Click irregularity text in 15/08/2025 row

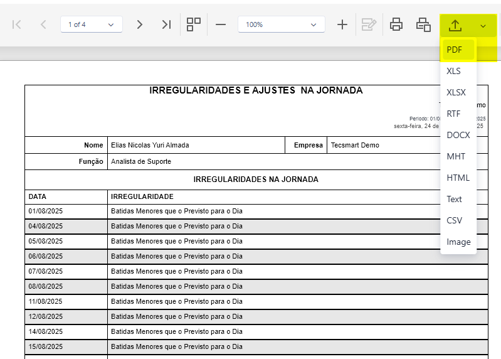coord(177,346)
